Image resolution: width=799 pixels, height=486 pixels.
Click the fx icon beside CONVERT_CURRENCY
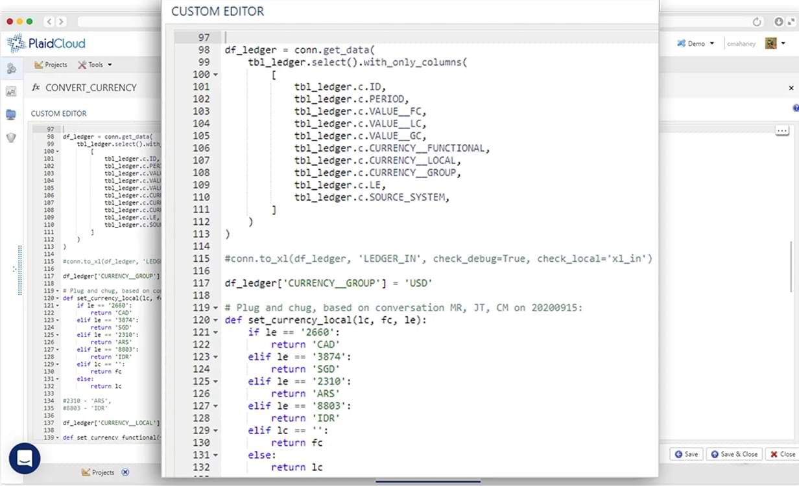coord(36,87)
